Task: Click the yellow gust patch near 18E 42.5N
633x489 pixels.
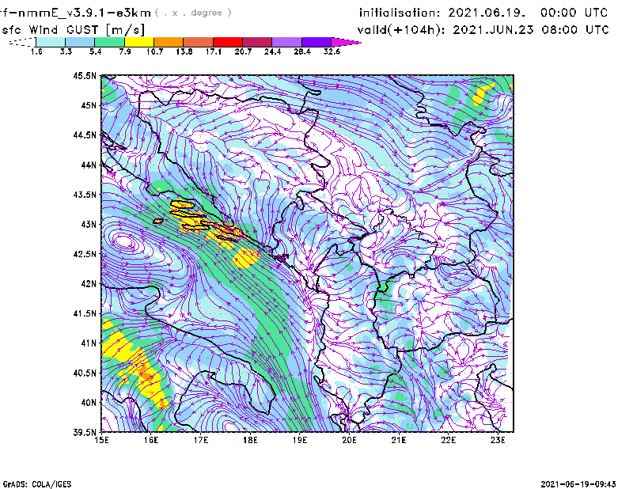Action: coord(245,258)
